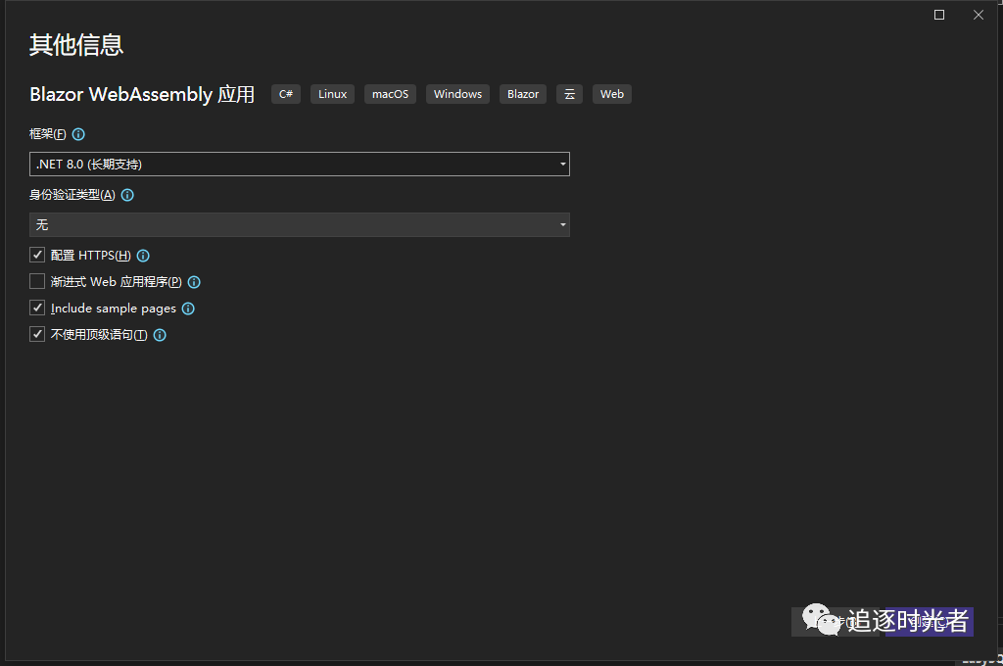Screen dimensions: 1003x666
Task: Select the macOS platform tag
Action: 390,94
